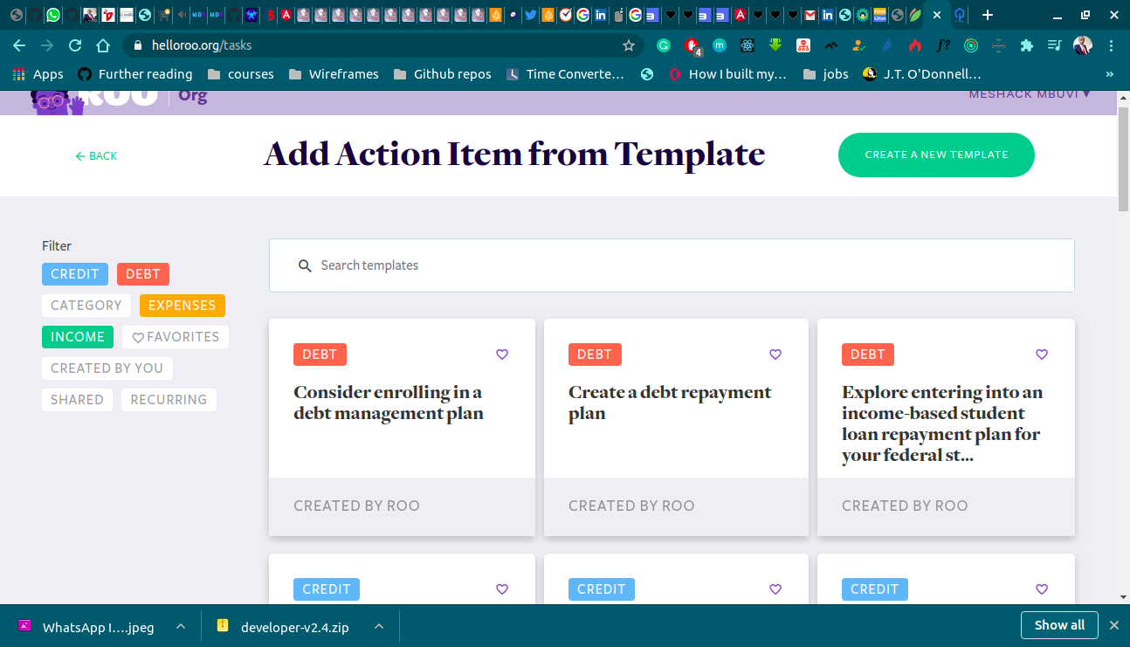Toggle the CREATED BY YOU filter
Image resolution: width=1130 pixels, height=647 pixels.
pyautogui.click(x=107, y=368)
